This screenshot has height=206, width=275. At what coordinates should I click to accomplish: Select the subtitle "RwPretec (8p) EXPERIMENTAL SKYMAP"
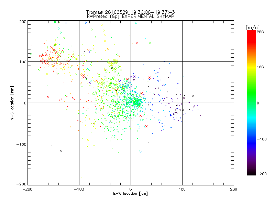(x=130, y=16)
